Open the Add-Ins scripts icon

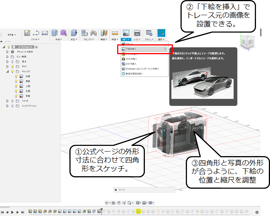(149, 33)
